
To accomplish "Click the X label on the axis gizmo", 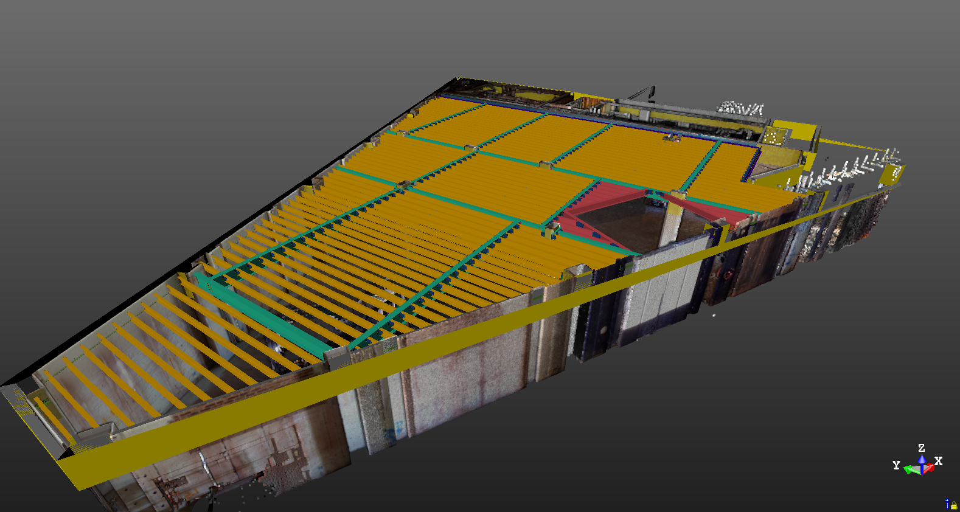I will (x=939, y=461).
